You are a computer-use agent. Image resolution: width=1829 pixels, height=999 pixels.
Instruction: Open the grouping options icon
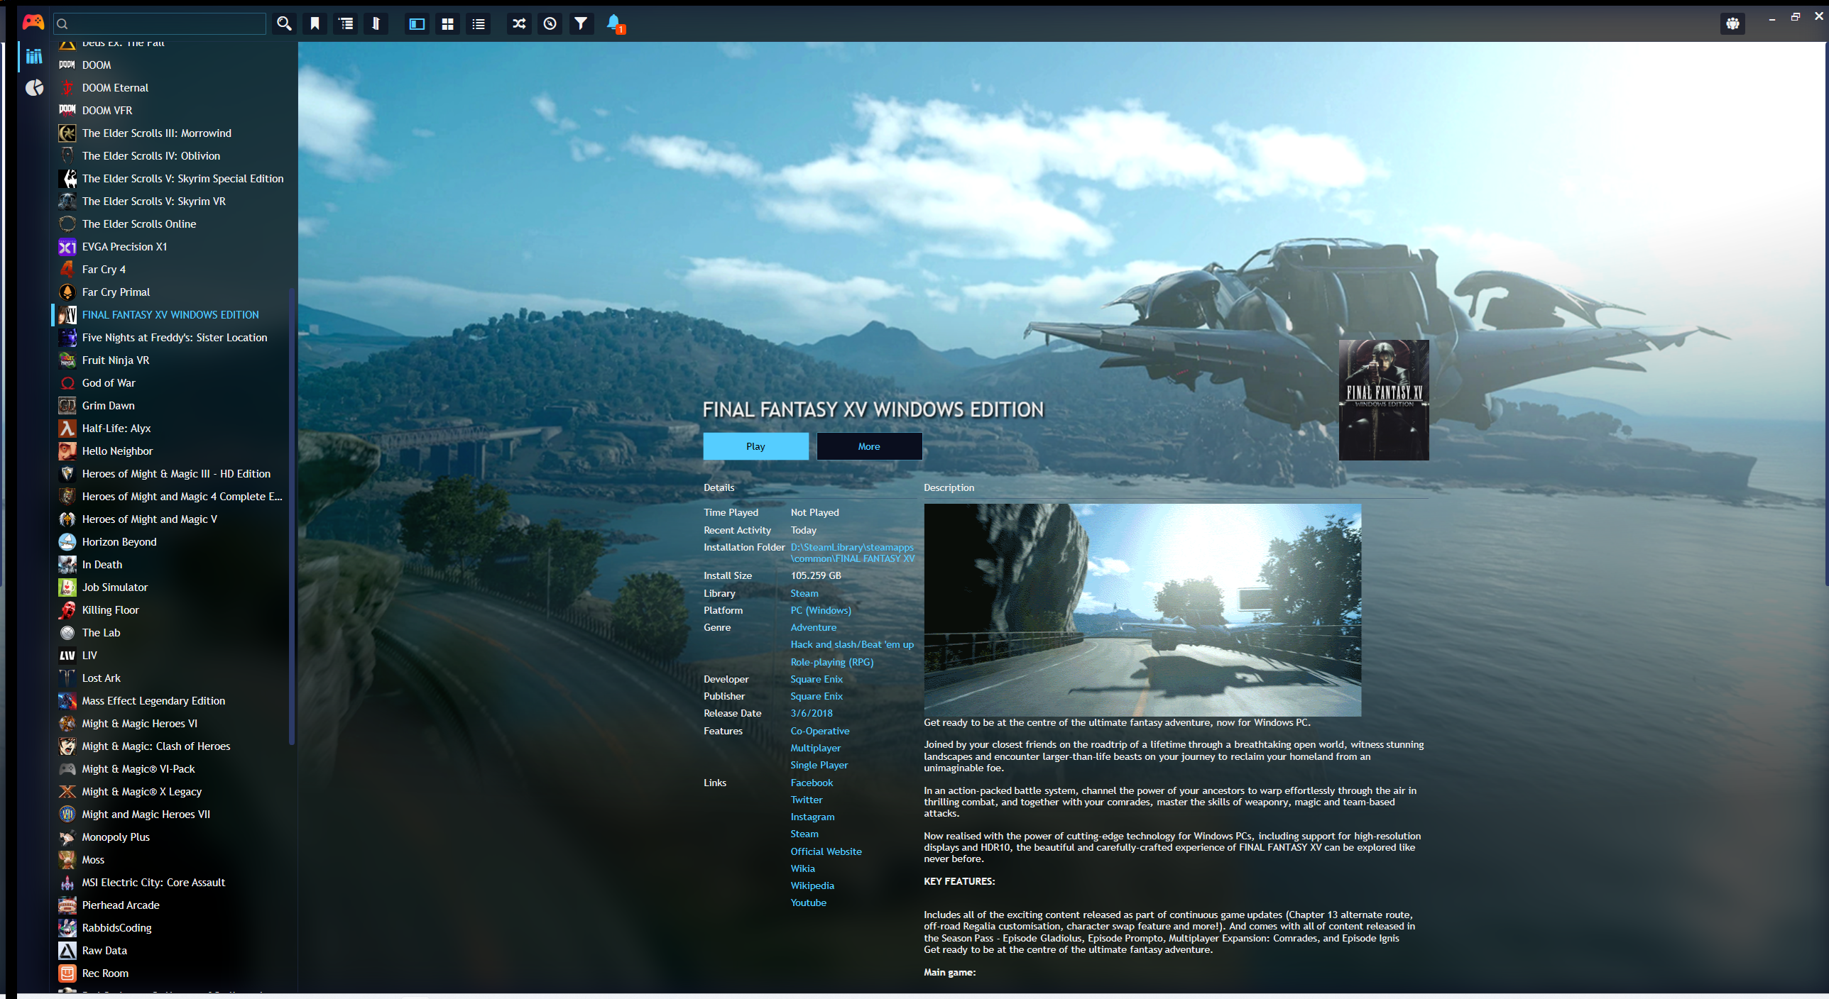click(x=346, y=23)
